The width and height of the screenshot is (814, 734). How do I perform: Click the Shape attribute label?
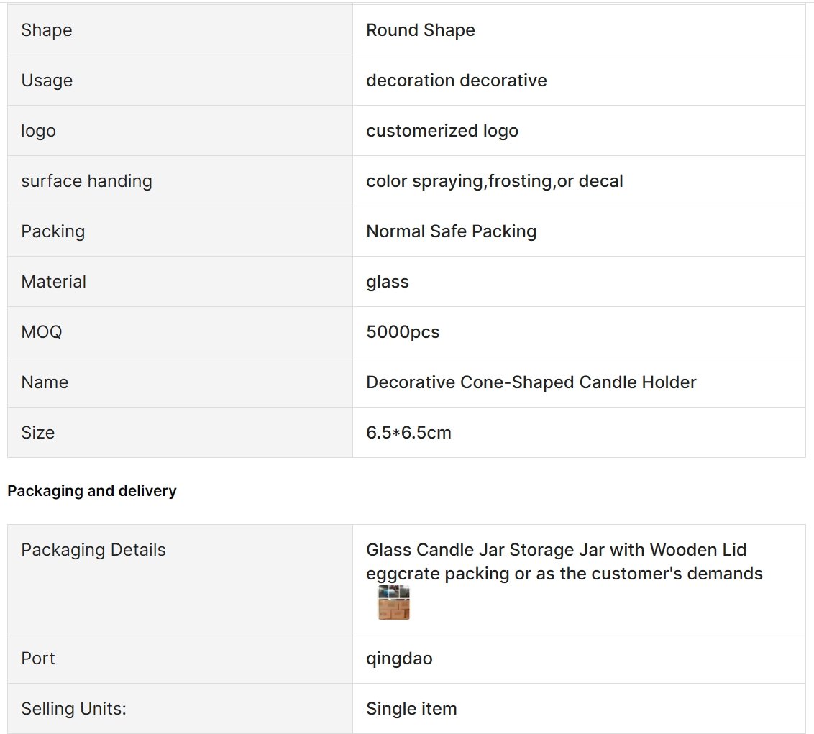point(47,30)
